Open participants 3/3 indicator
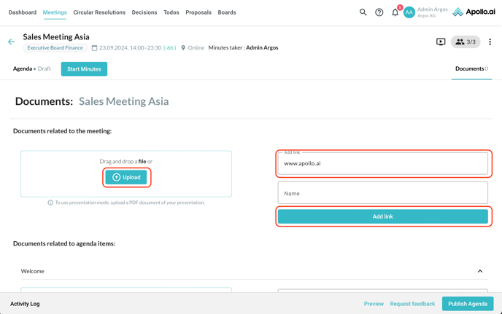502x314 pixels. pos(466,42)
